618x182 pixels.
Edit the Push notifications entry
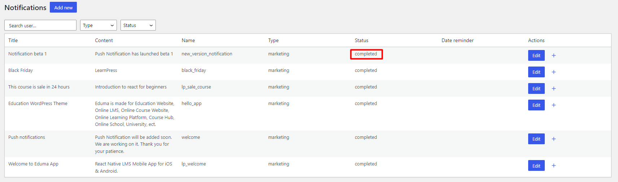point(536,139)
